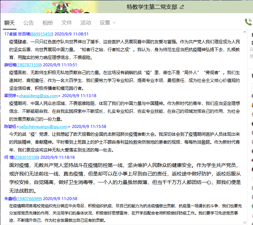Start a group voice call with phone icon

click(x=248, y=22)
